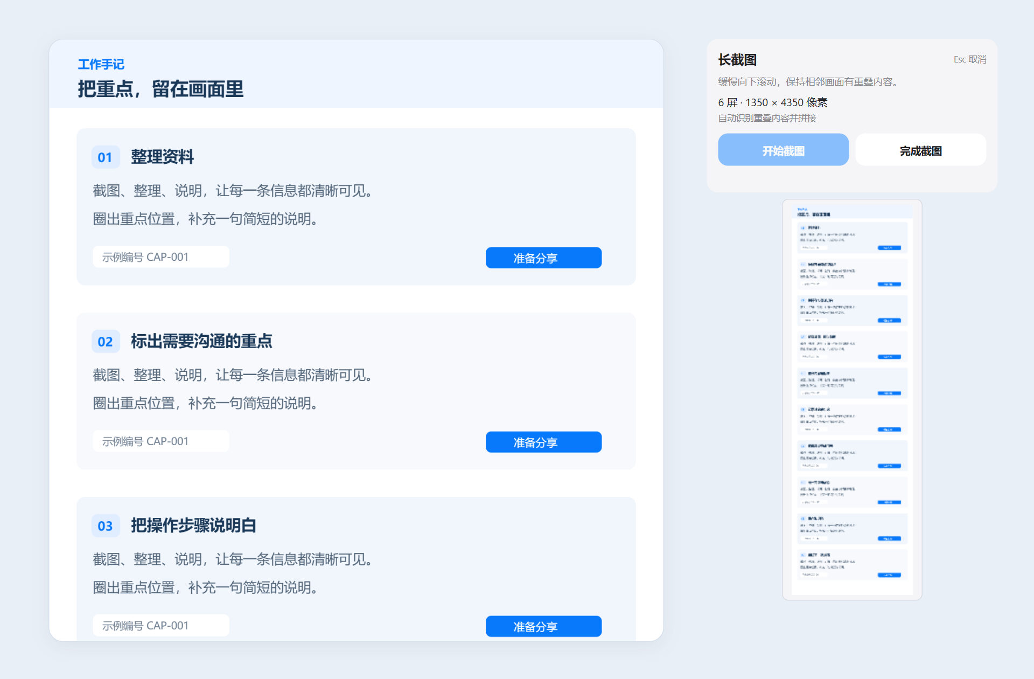The width and height of the screenshot is (1034, 679).
Task: Click the instruction 缓慢向下滚动，保持相邻画面有重叠内容
Action: tap(808, 82)
